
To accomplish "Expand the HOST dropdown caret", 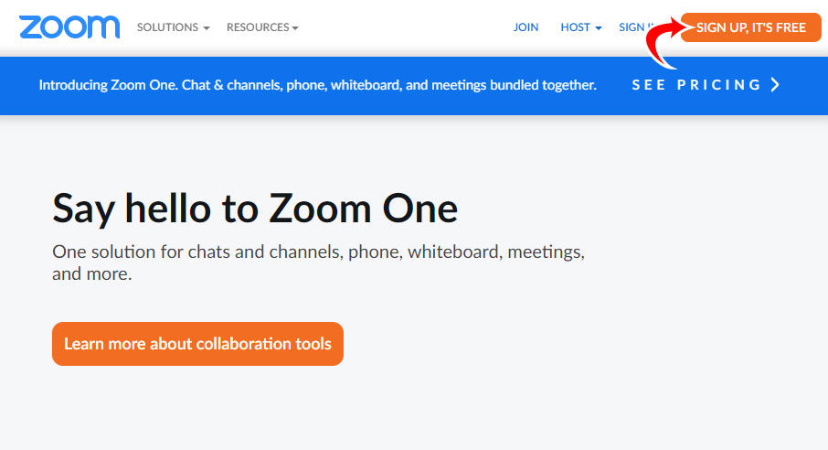I will 599,28.
